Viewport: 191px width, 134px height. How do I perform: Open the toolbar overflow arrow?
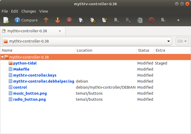(x=178, y=20)
